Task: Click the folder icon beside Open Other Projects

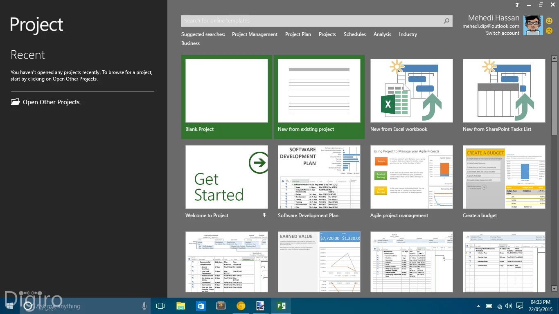Action: [15, 102]
